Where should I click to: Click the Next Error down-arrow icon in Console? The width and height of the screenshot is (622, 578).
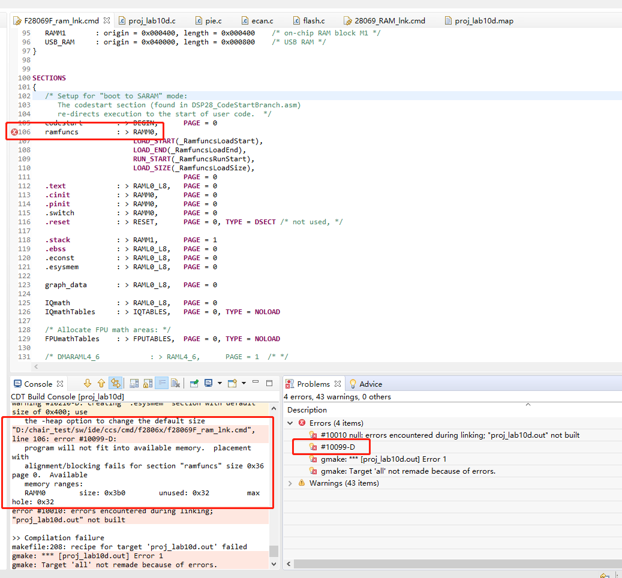click(x=88, y=384)
